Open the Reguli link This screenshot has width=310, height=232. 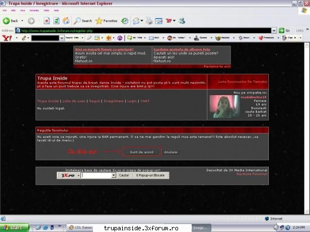tap(95, 101)
